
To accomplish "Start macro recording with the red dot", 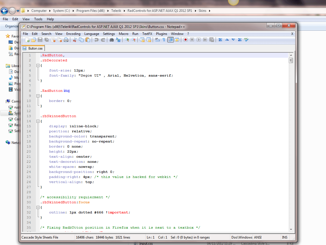I will 185,40.
